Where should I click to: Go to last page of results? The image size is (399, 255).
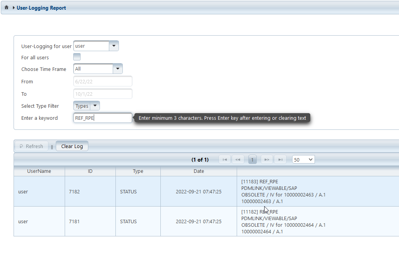coord(280,160)
